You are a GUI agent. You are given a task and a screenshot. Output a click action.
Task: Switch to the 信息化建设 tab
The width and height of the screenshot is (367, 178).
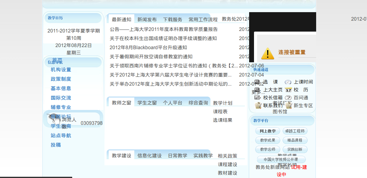click(x=150, y=156)
